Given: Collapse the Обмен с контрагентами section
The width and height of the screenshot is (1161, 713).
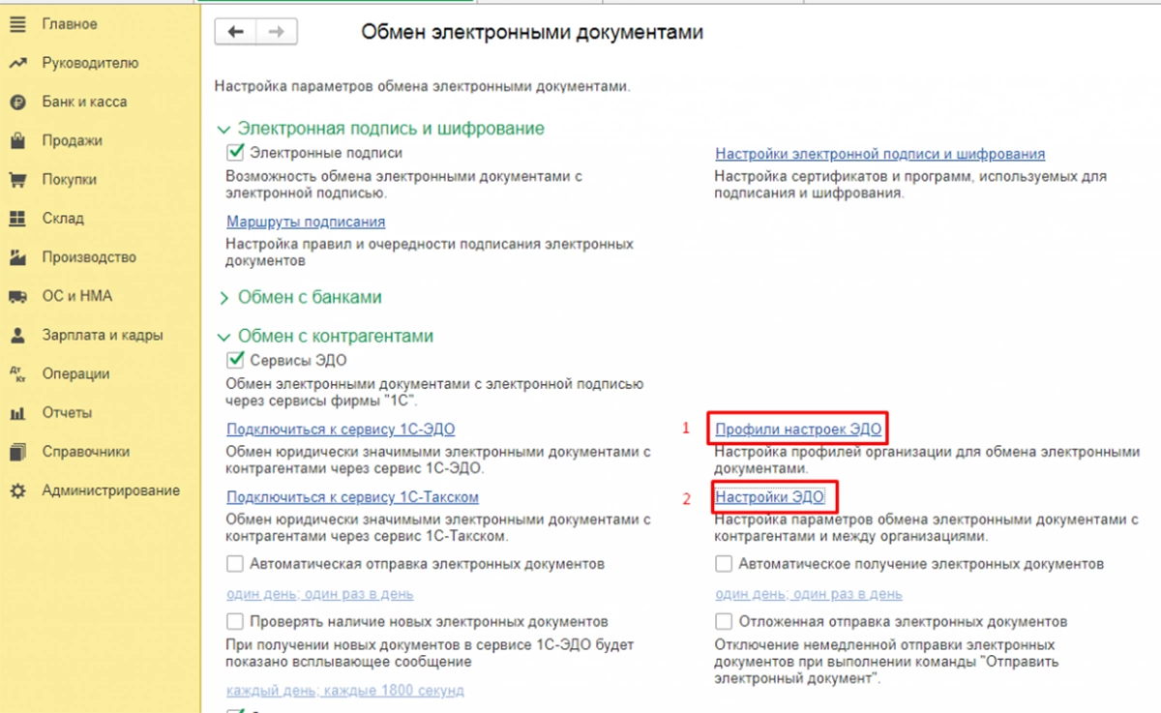Looking at the screenshot, I should 224,337.
